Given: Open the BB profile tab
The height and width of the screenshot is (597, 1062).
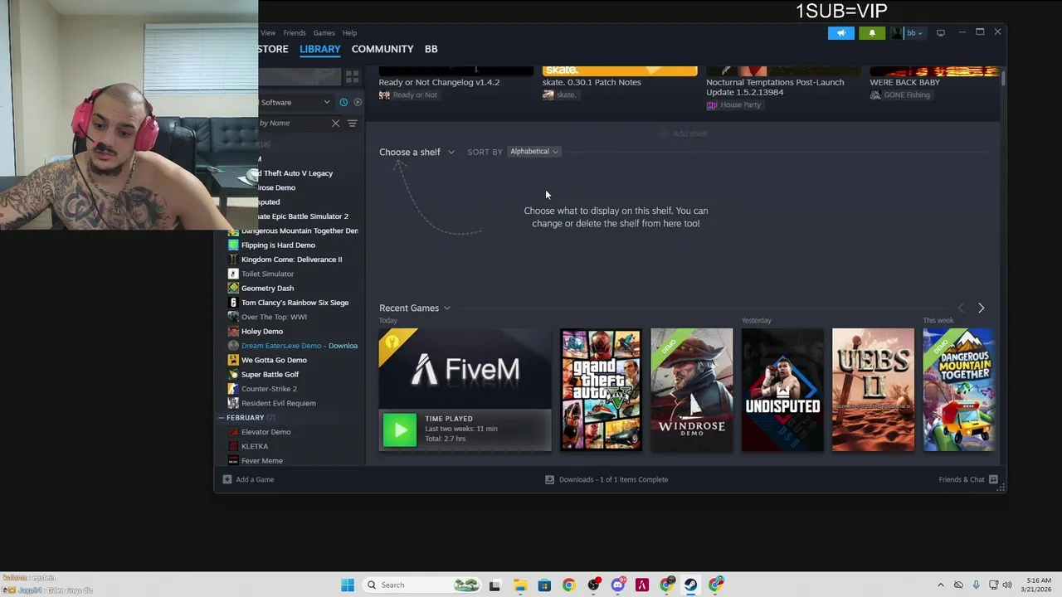Looking at the screenshot, I should coord(431,49).
